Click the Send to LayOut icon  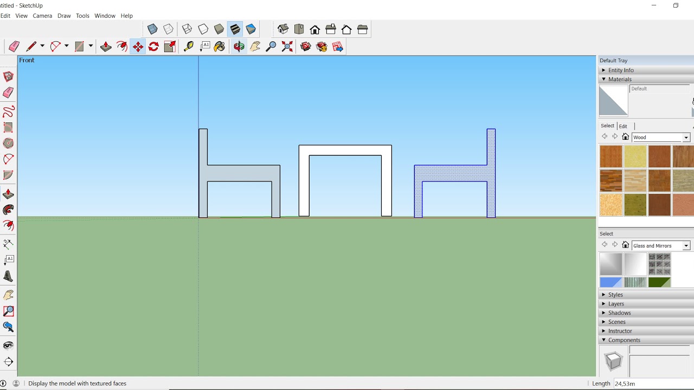click(338, 47)
